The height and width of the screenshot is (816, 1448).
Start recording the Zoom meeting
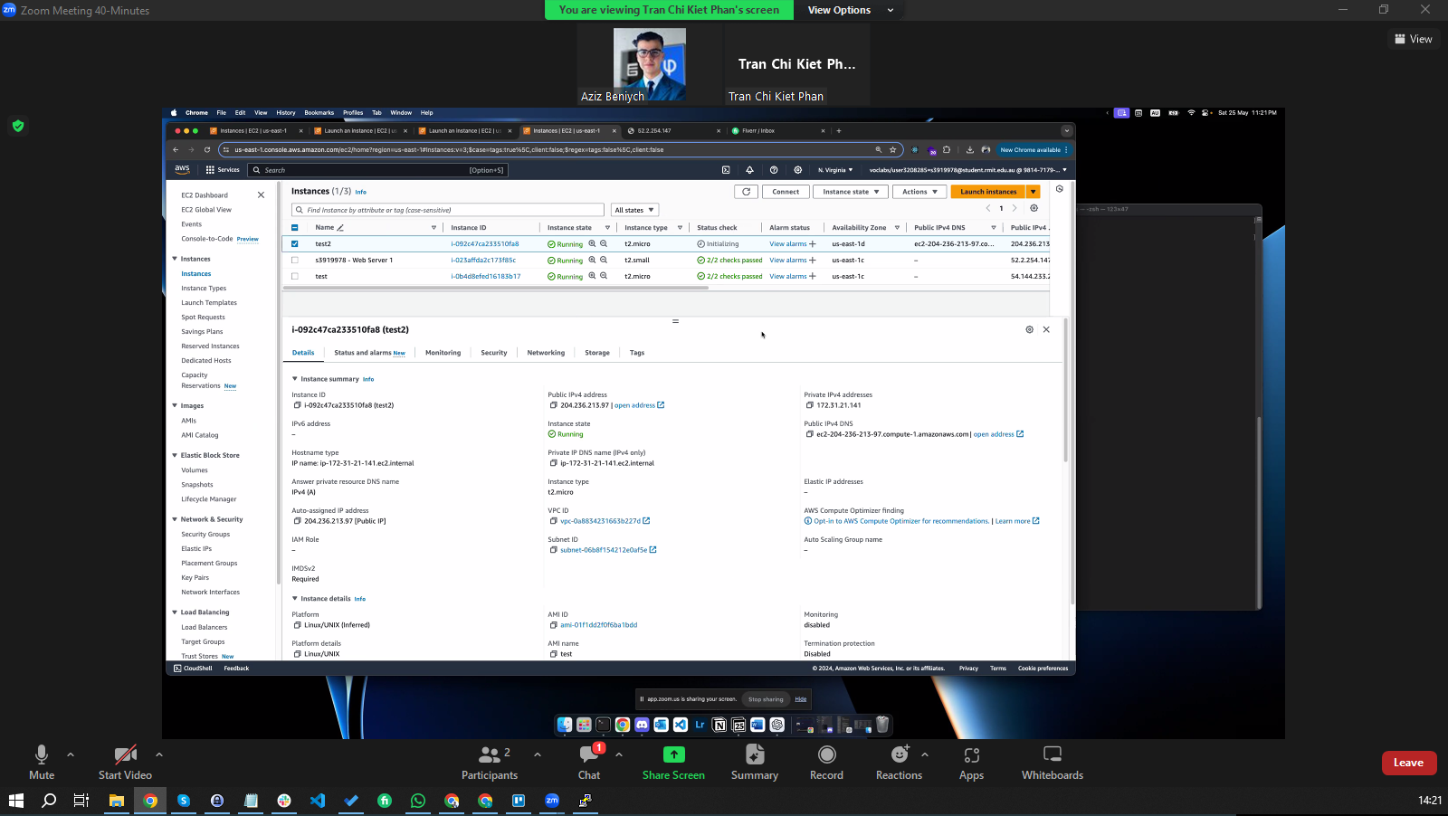825,763
